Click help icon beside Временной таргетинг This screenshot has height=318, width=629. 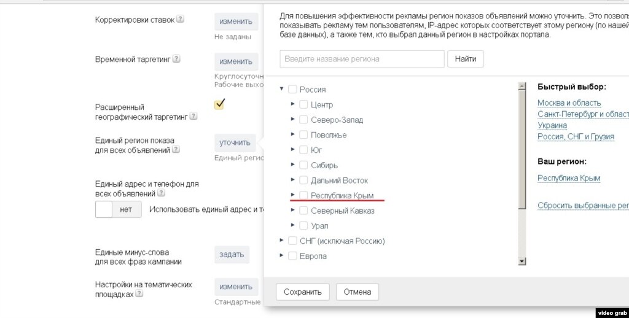(176, 59)
